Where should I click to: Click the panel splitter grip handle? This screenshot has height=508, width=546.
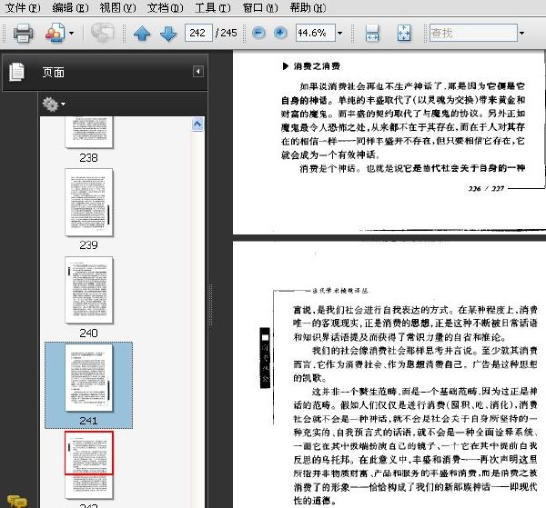point(211,305)
